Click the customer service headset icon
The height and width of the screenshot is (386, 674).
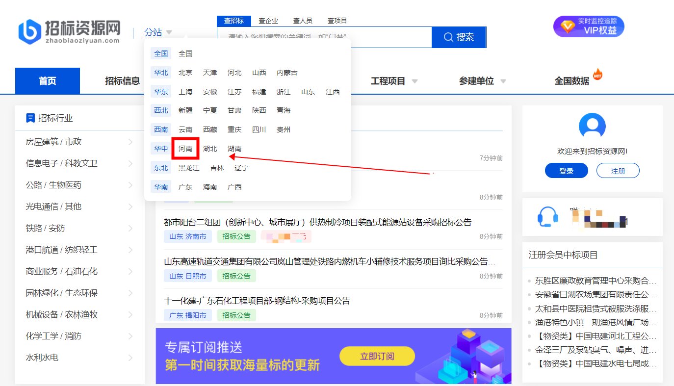pyautogui.click(x=548, y=217)
